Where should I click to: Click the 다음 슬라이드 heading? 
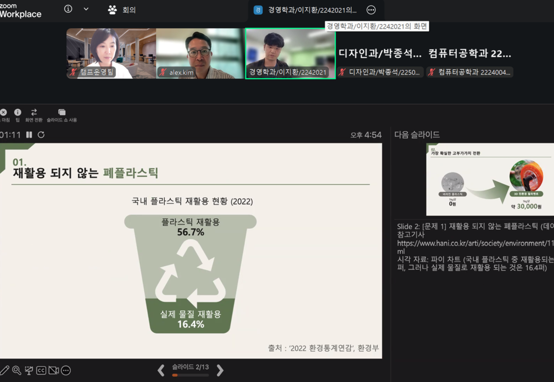417,134
